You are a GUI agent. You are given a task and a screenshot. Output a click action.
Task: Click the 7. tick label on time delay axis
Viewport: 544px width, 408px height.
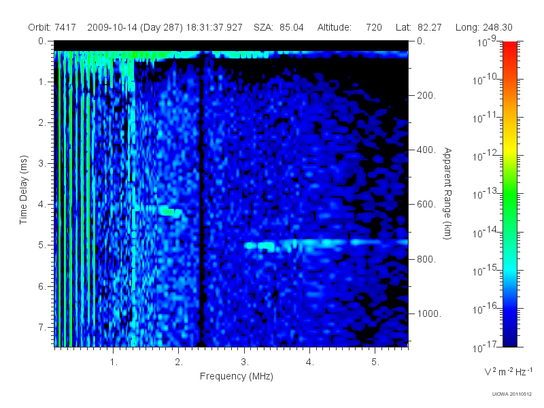[x=42, y=327]
